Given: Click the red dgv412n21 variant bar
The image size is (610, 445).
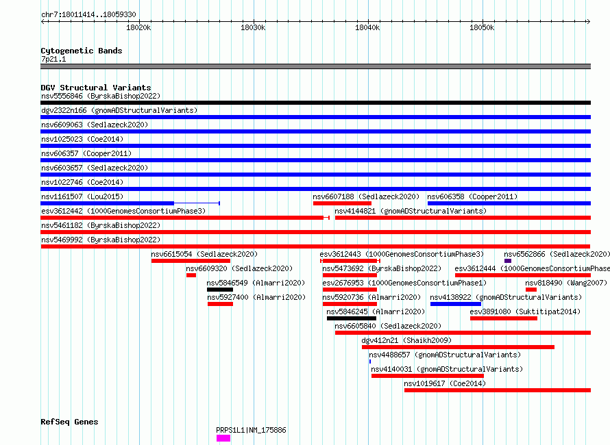Looking at the screenshot, I should tap(458, 347).
